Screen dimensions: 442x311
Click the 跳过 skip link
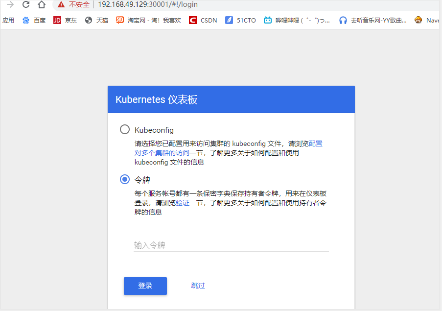point(198,286)
